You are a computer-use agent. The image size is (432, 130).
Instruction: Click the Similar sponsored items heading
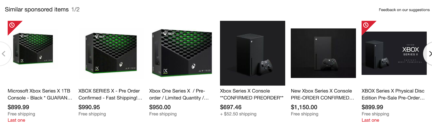[x=37, y=9]
